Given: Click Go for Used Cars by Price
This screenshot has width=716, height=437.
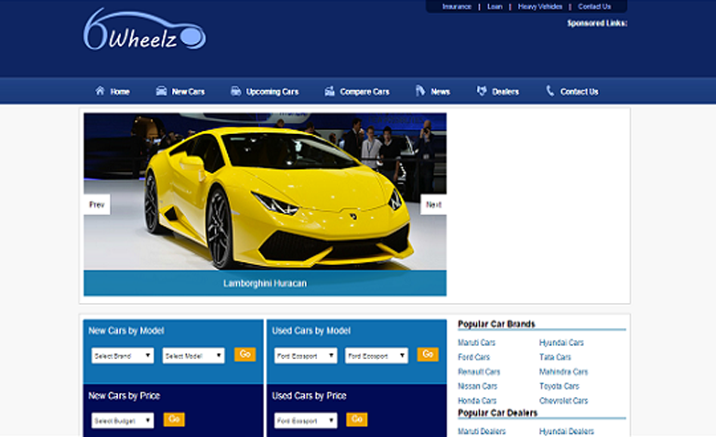Looking at the screenshot, I should 357,419.
